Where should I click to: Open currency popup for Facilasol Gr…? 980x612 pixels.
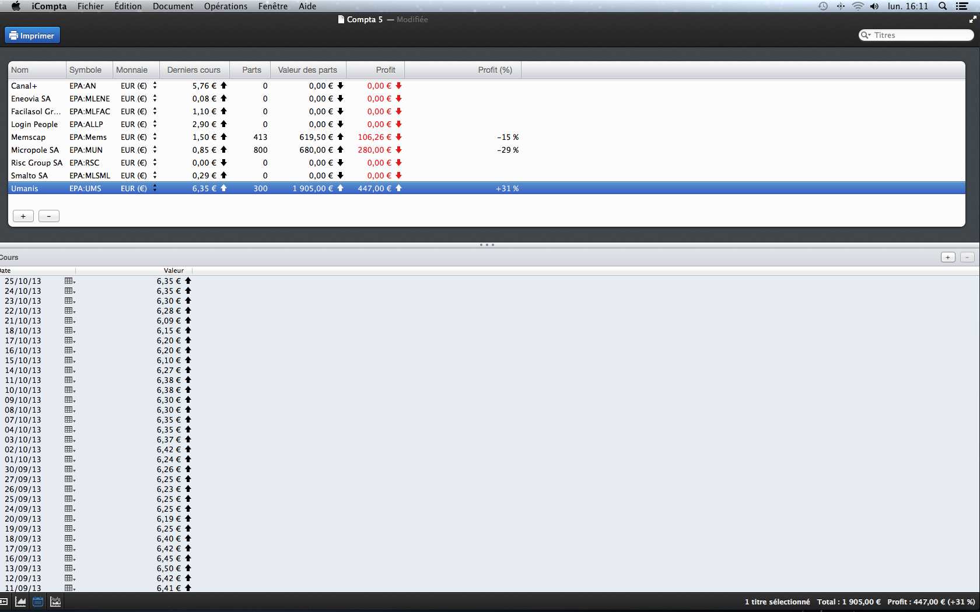(x=155, y=111)
